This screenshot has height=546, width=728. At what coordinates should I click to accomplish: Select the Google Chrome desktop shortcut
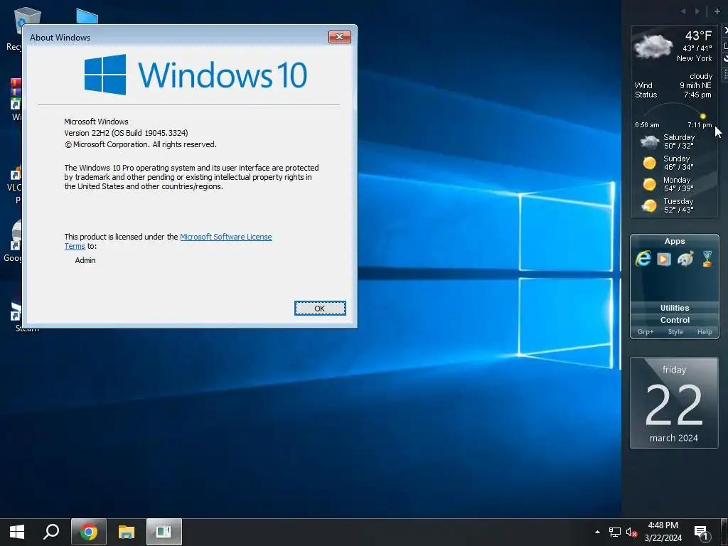(x=13, y=242)
